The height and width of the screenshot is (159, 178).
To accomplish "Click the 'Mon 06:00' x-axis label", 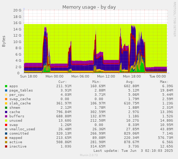I will pyautogui.click(x=80, y=76).
